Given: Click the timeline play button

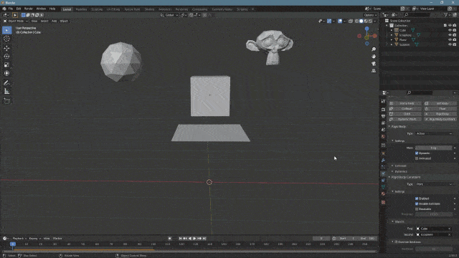Looking at the screenshot, I should (194, 239).
